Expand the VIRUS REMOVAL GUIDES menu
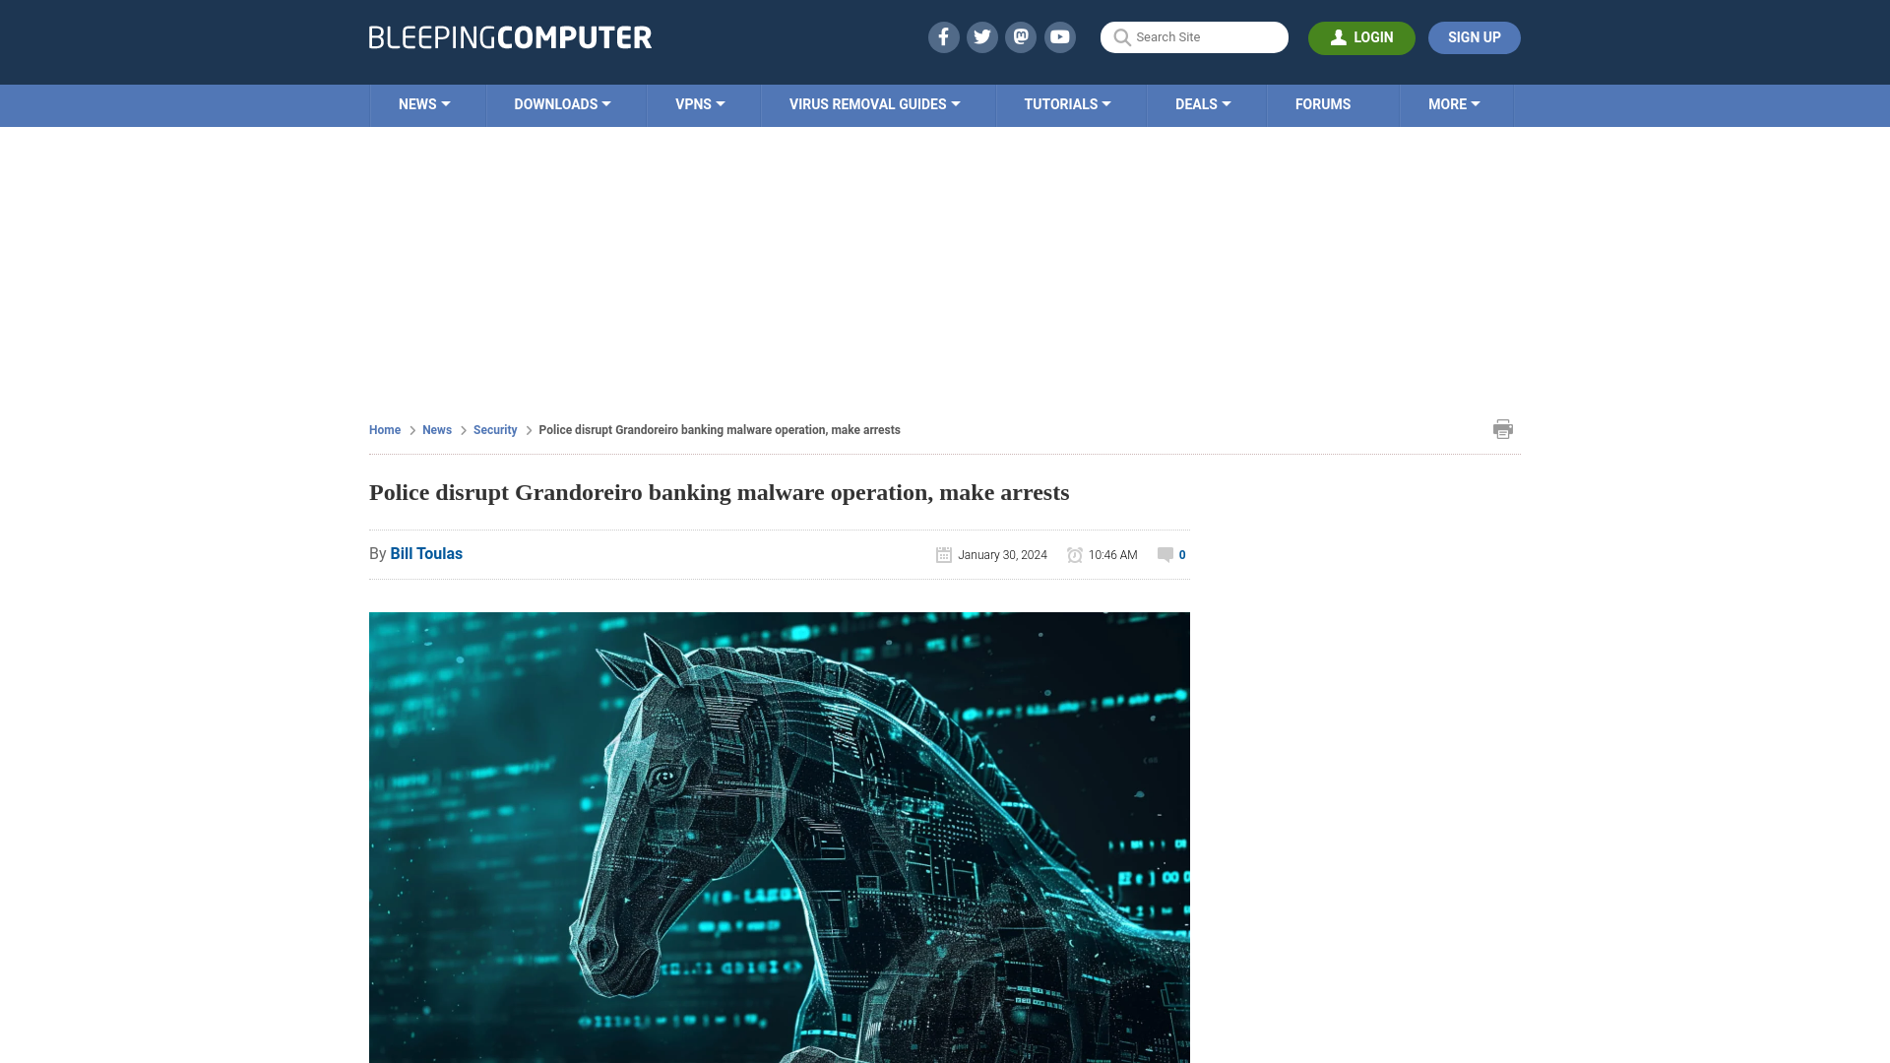The image size is (1890, 1063). tap(875, 103)
